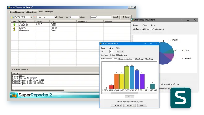Click the Discription-2 column header

[90, 22]
